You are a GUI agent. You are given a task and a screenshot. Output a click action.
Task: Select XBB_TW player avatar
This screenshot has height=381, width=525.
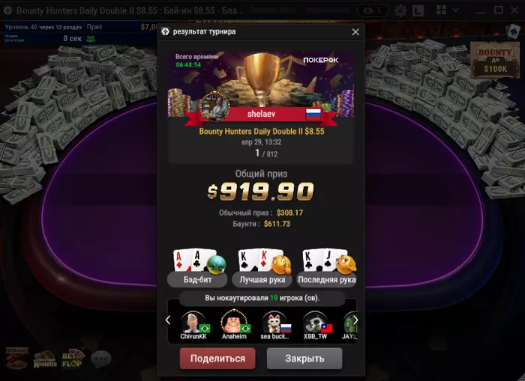[315, 323]
